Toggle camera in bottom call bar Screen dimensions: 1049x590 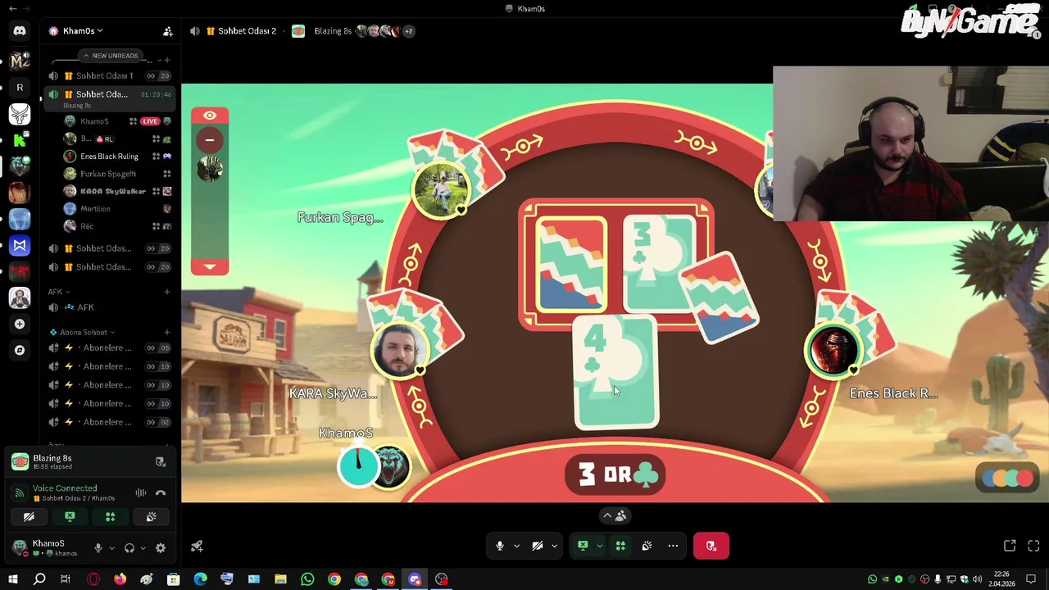point(538,546)
